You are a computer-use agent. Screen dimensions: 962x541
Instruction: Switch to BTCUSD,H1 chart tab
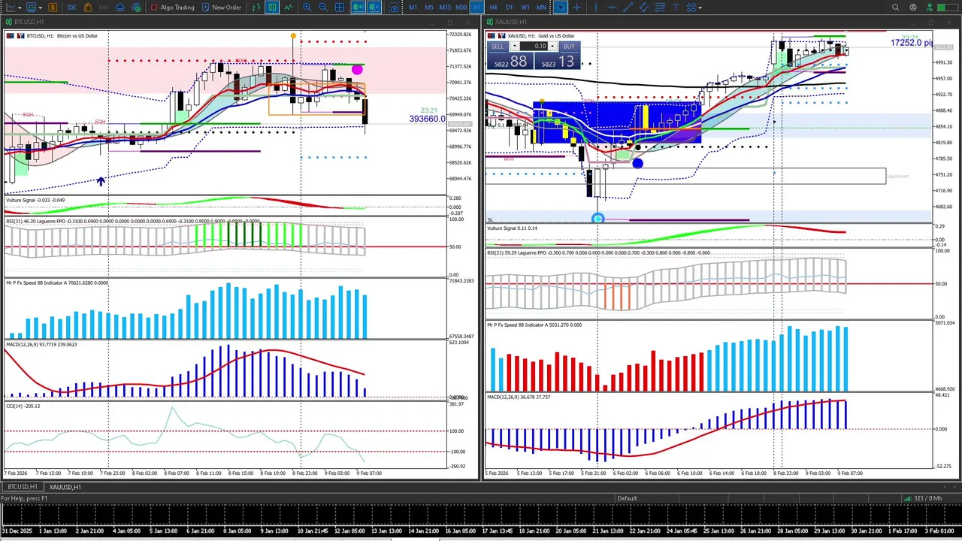pyautogui.click(x=23, y=487)
